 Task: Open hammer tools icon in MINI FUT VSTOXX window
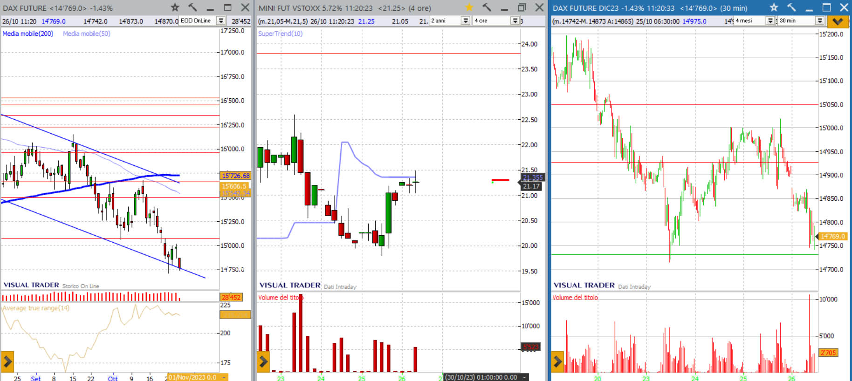coord(487,7)
